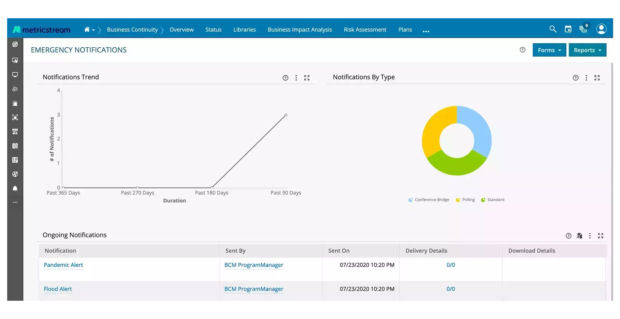Image resolution: width=620 pixels, height=319 pixels.
Task: Open help for Notifications Trend
Action: (286, 78)
